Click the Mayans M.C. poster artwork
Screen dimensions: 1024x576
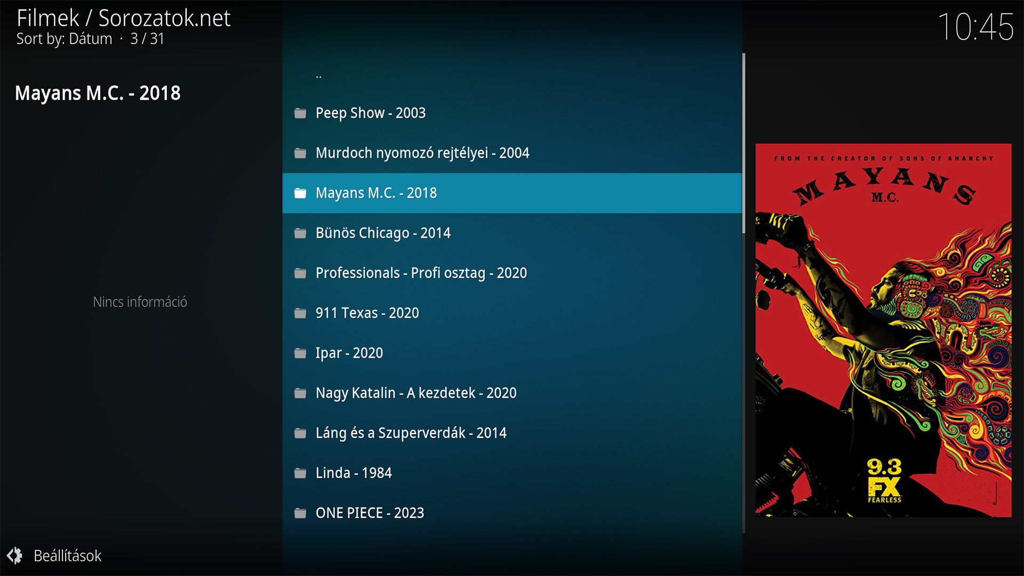point(883,330)
